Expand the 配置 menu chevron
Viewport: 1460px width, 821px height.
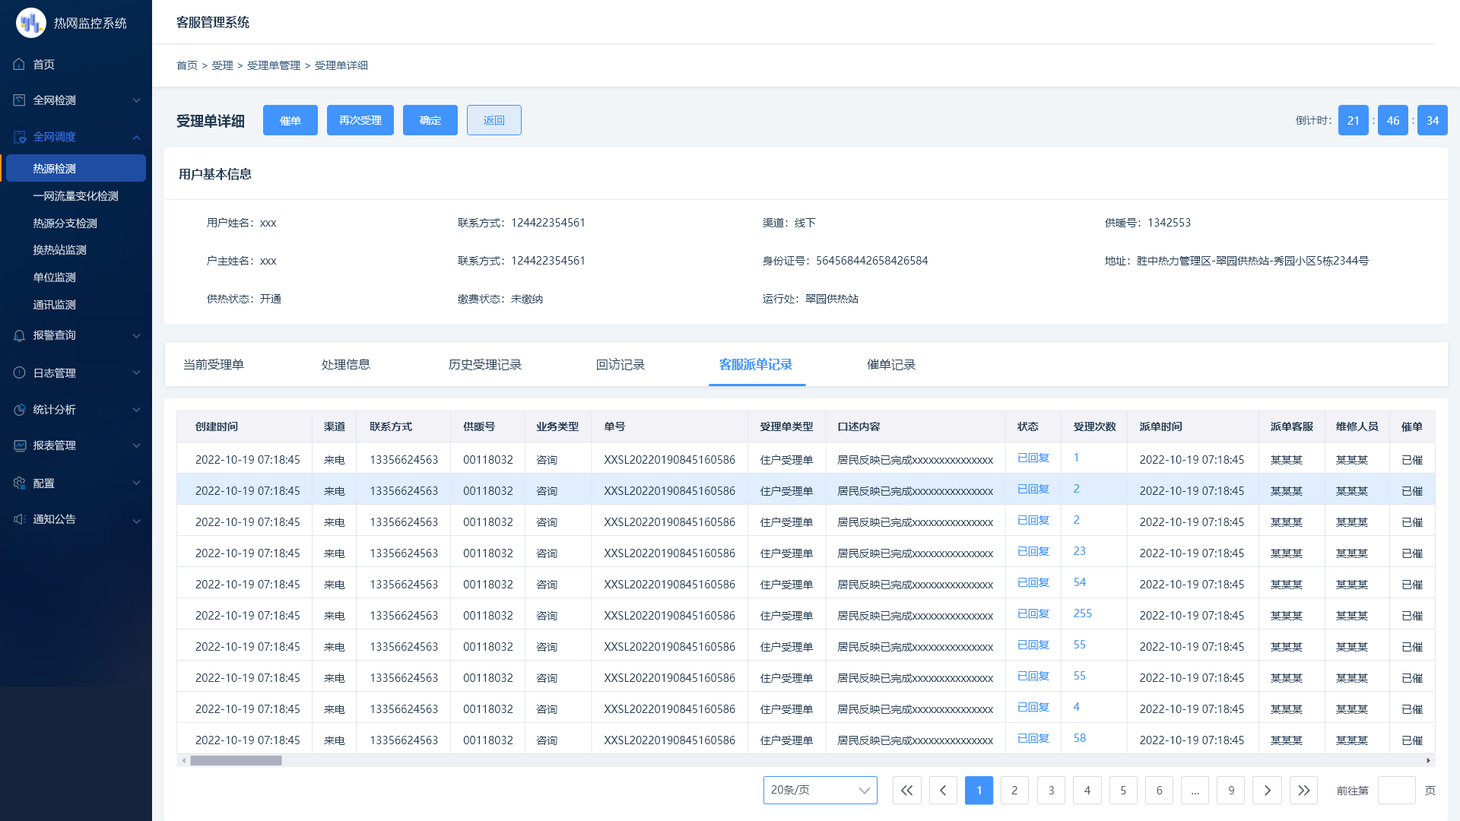(137, 483)
